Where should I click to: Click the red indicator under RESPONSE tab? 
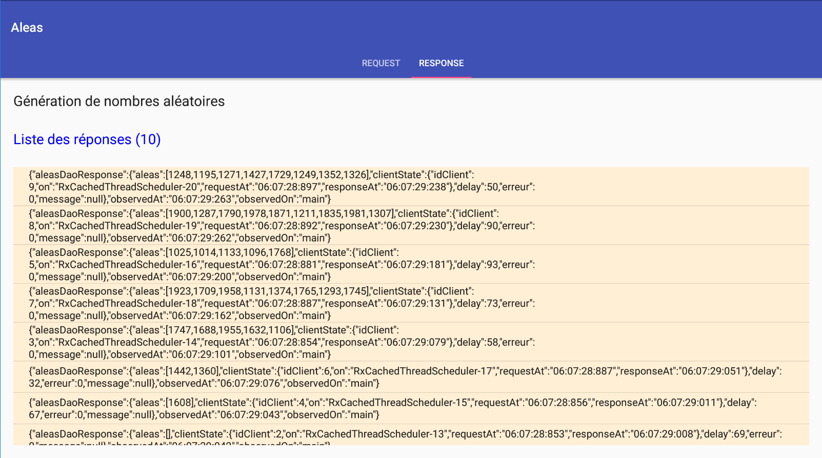pos(441,77)
